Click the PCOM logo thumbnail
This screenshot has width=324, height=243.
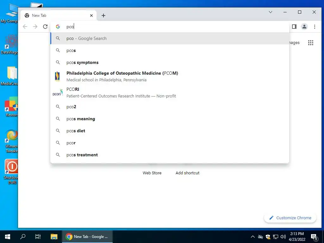pos(58,76)
